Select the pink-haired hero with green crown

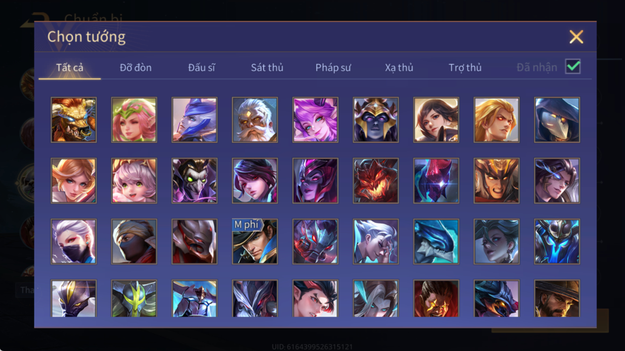134,120
